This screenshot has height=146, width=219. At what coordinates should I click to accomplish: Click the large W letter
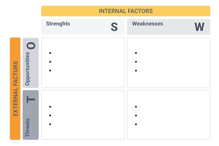tap(199, 27)
